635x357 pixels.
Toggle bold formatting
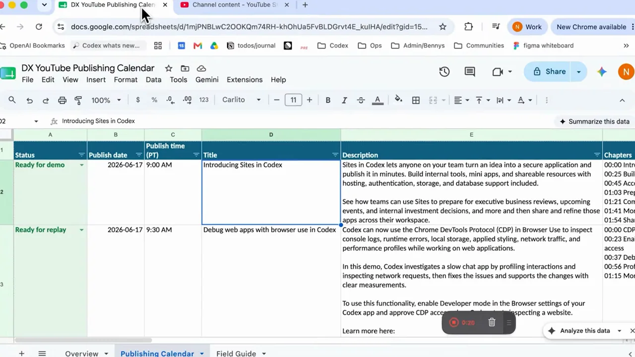tap(328, 100)
